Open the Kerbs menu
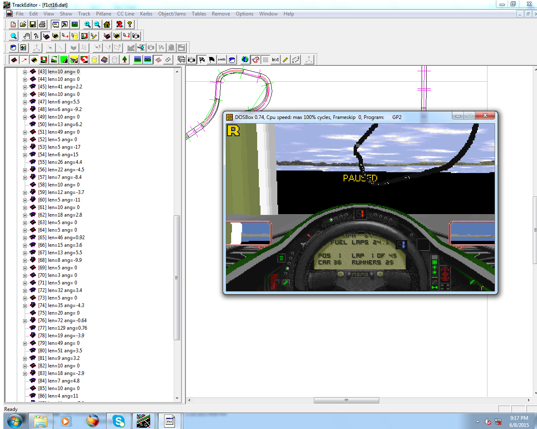 146,14
